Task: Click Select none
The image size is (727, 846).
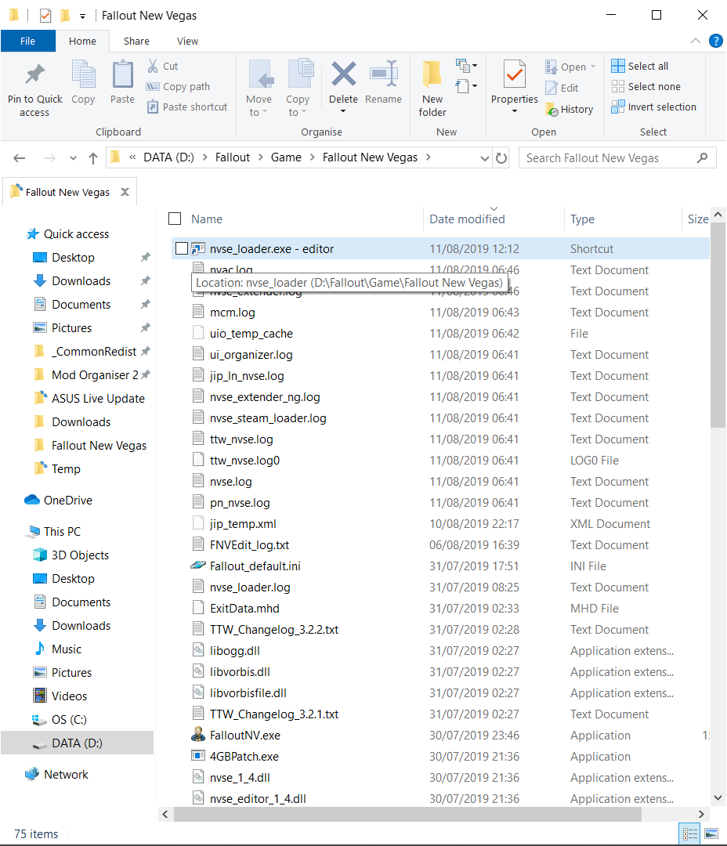Action: click(646, 86)
